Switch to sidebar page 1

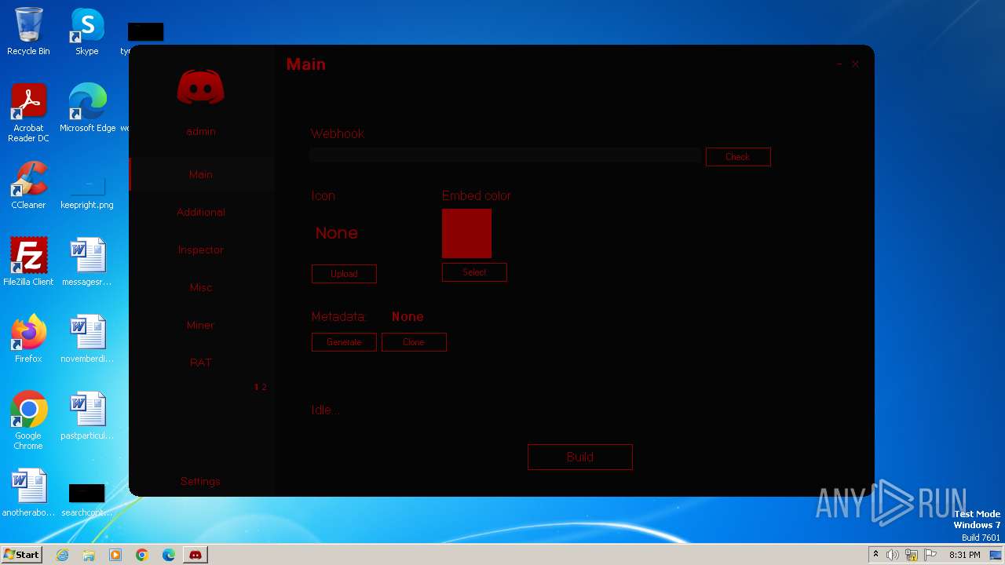point(256,387)
